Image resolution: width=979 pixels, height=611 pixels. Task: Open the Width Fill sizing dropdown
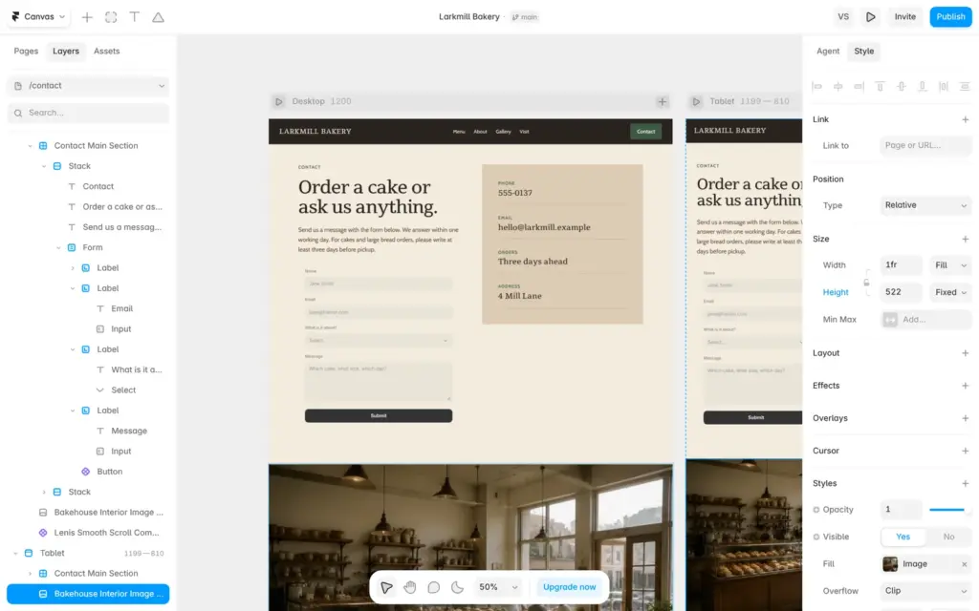[950, 265]
